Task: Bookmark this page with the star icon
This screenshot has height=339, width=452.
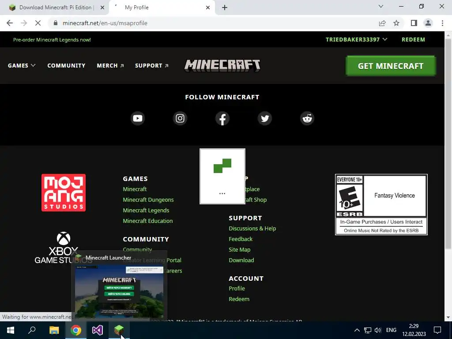Action: 396,23
